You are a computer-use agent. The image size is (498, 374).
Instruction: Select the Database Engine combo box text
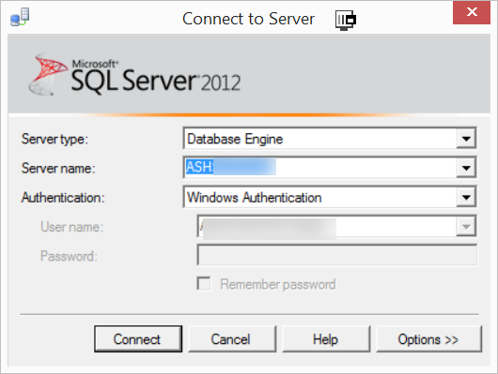tap(235, 139)
